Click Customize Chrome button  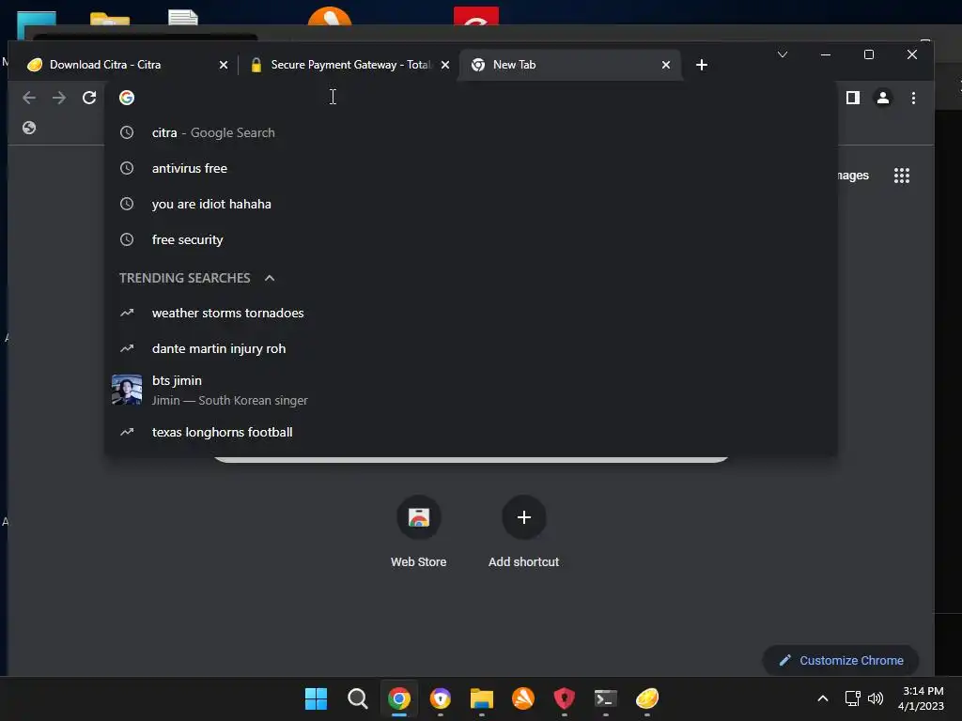pyautogui.click(x=841, y=660)
